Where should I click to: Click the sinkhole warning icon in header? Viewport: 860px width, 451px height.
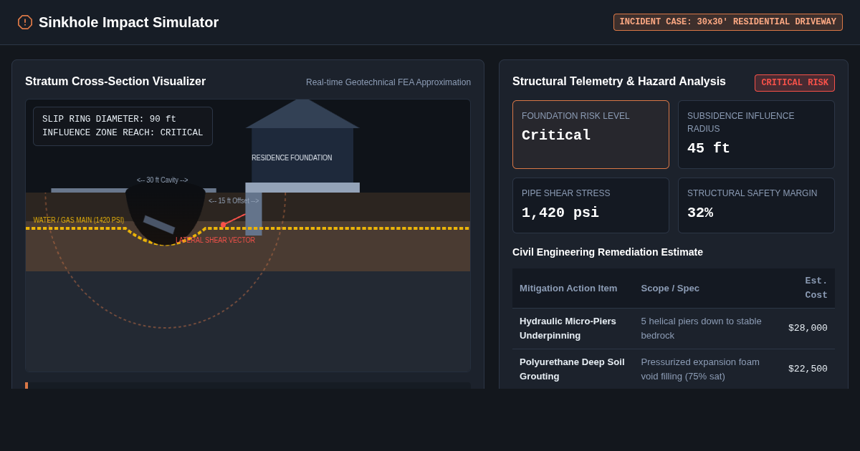25,22
